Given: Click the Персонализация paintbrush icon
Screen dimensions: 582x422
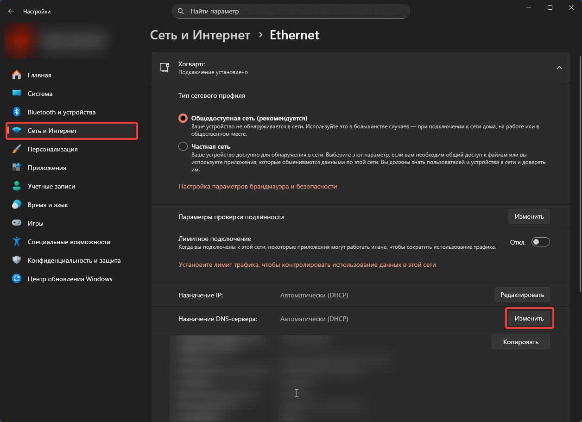Looking at the screenshot, I should tap(17, 149).
